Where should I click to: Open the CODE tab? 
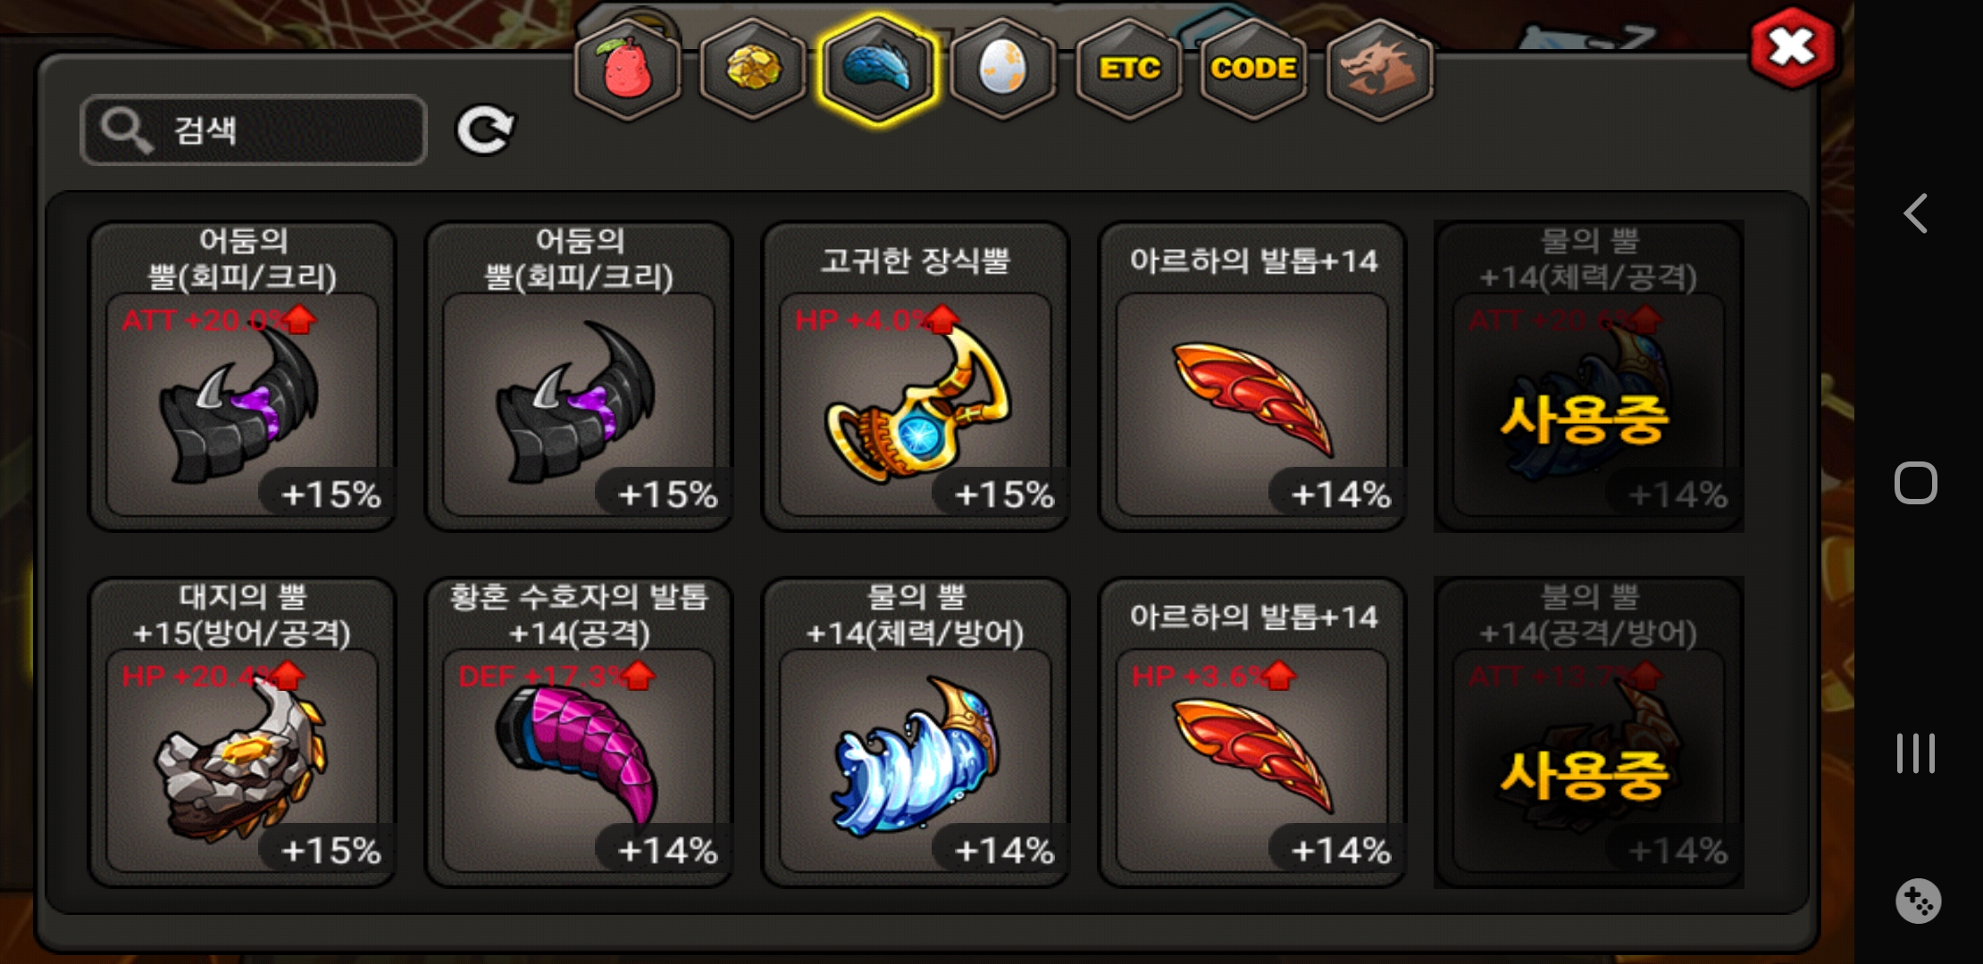click(x=1253, y=69)
